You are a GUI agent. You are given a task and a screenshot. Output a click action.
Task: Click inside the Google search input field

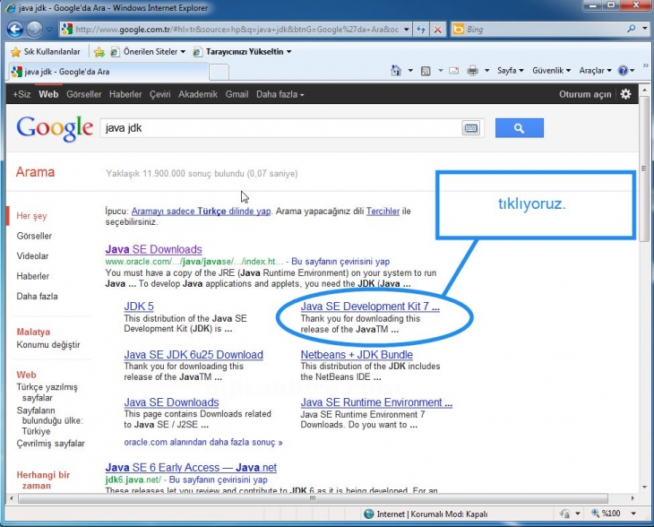[278, 128]
